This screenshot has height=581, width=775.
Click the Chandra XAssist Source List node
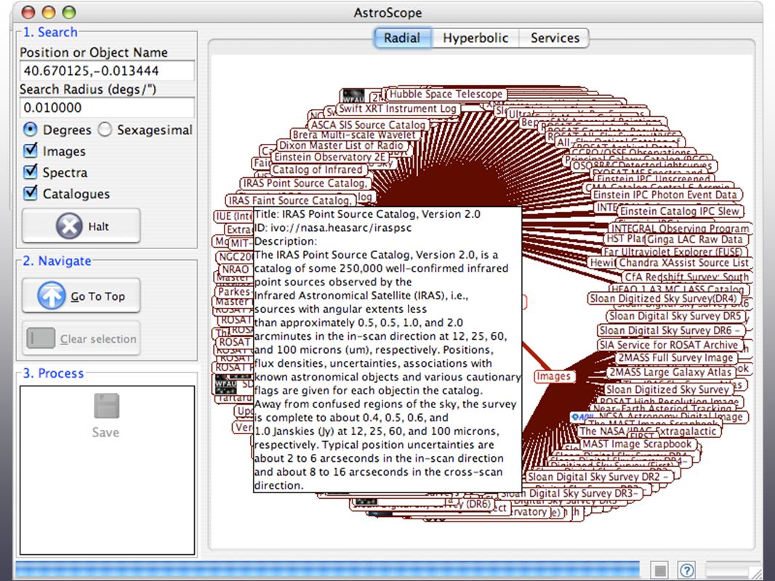tap(684, 263)
